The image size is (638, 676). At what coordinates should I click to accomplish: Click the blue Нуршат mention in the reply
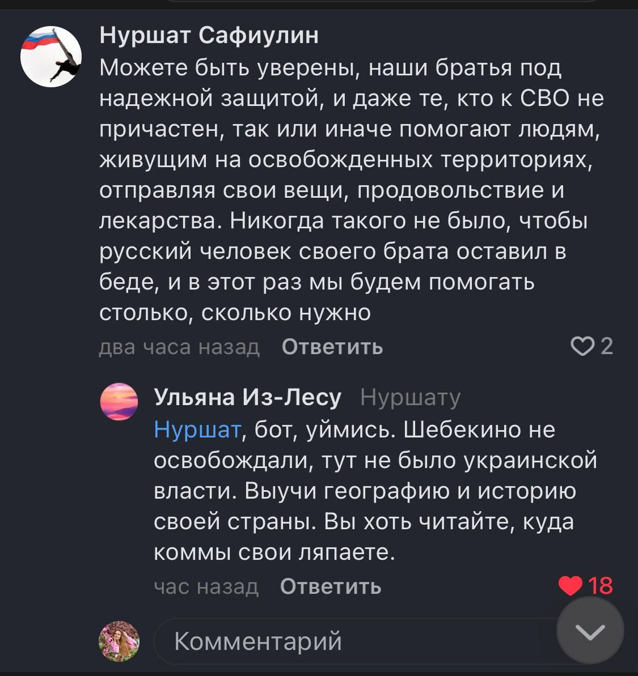point(197,430)
